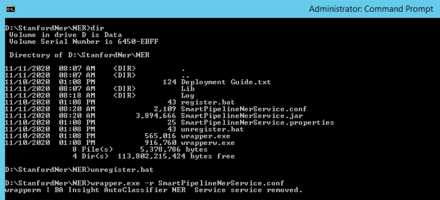Click the SmartPipelineNerService.properties entry
The width and height of the screenshot is (440, 200).
tap(258, 122)
